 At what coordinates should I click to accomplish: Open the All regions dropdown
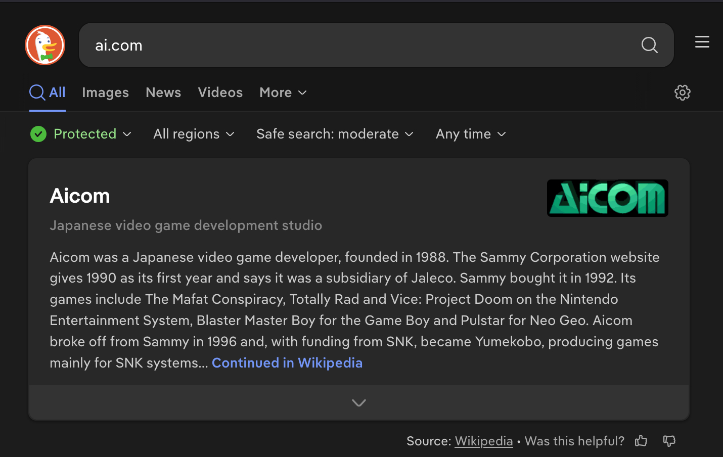pos(194,134)
